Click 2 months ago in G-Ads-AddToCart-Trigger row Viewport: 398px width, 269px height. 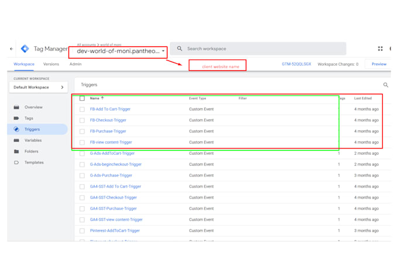coord(366,154)
